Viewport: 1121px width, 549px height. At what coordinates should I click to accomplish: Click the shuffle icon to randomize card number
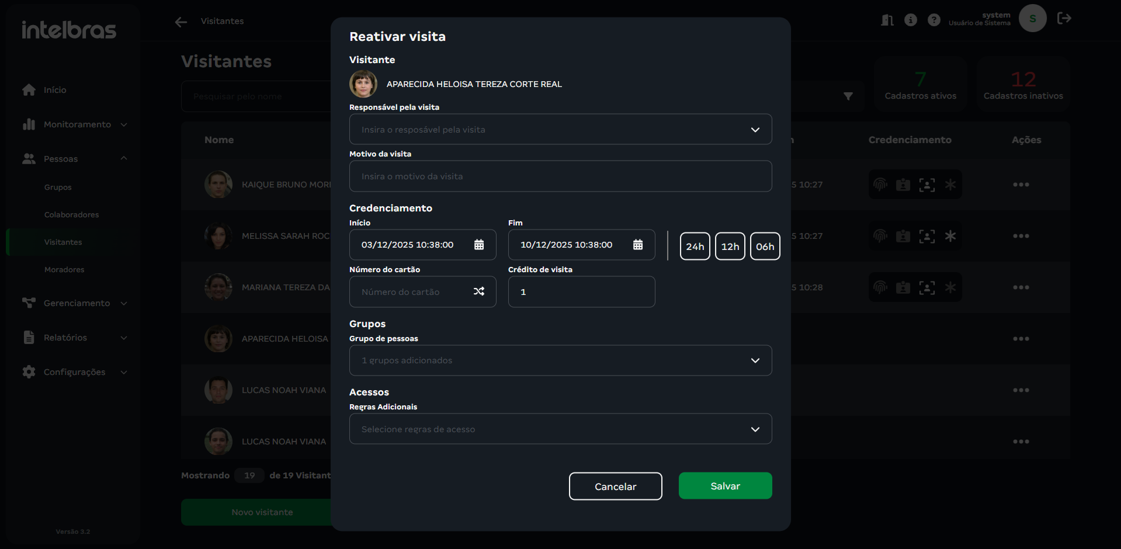click(x=479, y=291)
